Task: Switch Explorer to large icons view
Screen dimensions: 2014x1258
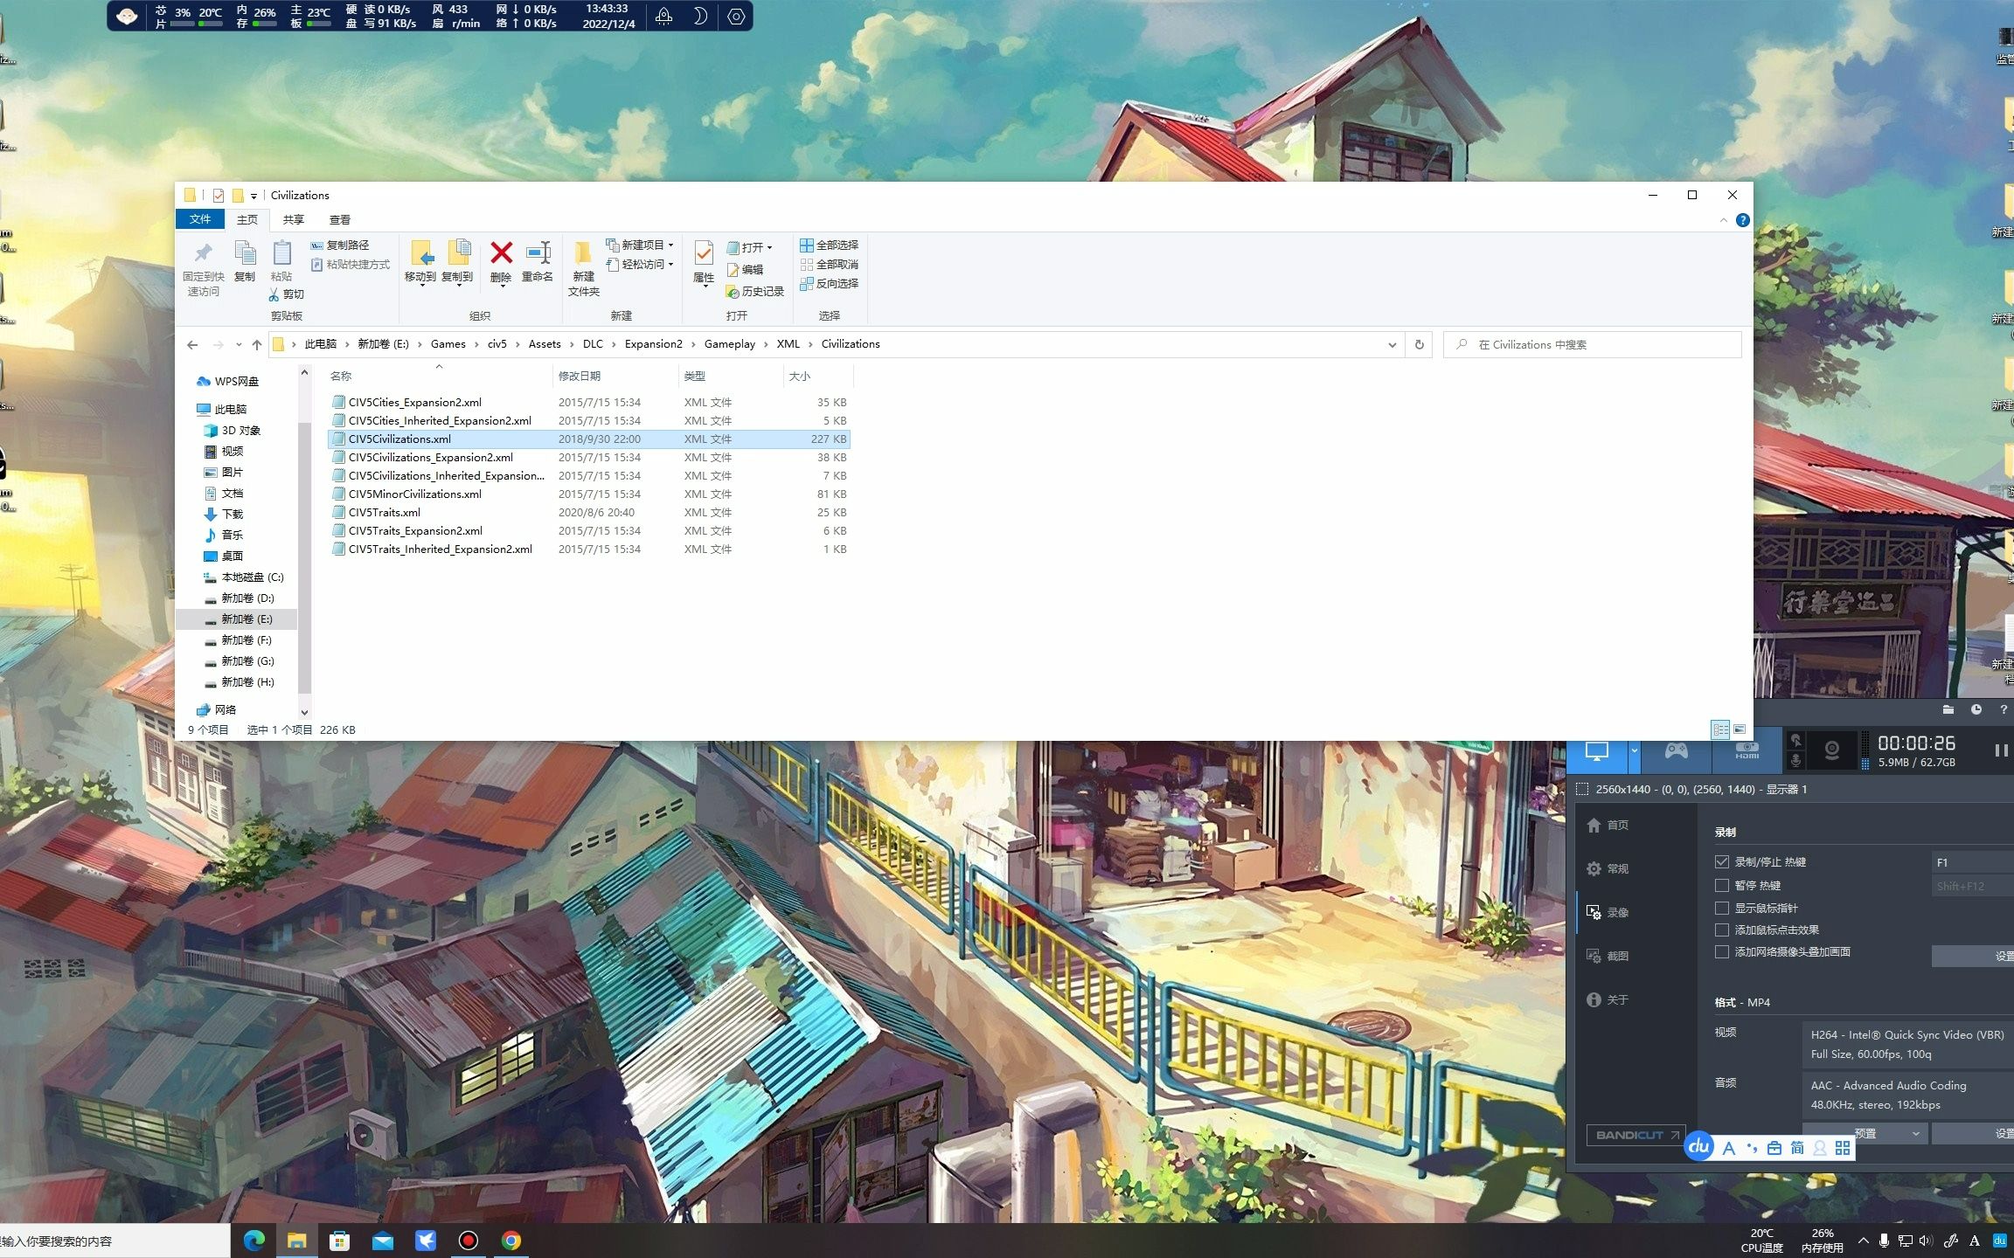Action: [x=1740, y=729]
